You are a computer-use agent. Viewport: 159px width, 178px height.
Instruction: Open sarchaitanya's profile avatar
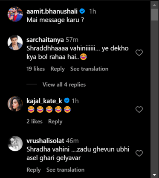click(x=15, y=43)
